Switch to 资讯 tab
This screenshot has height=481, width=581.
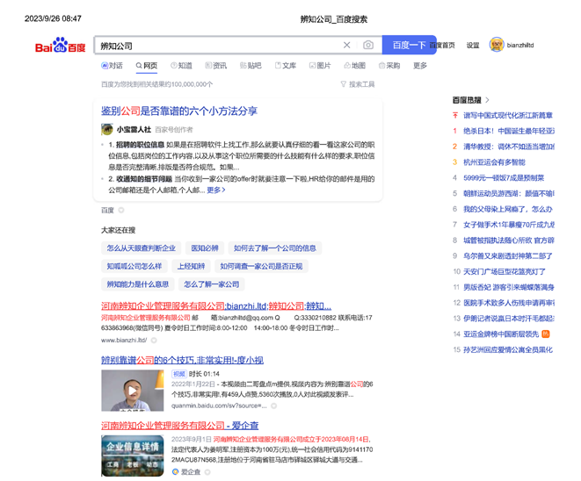(216, 66)
